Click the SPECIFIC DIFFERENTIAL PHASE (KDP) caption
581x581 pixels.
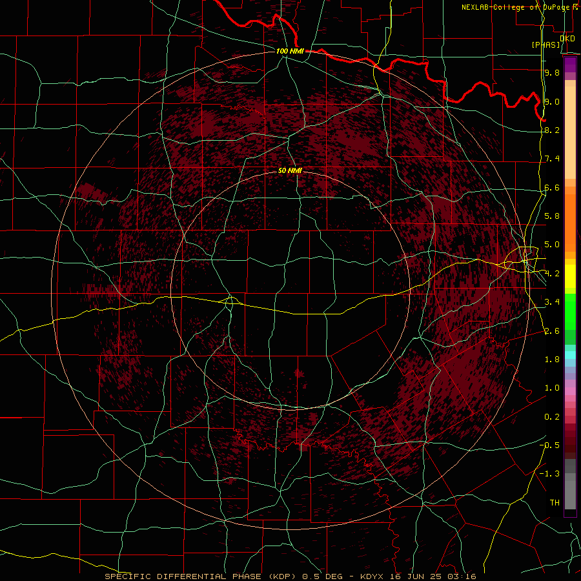tap(201, 576)
